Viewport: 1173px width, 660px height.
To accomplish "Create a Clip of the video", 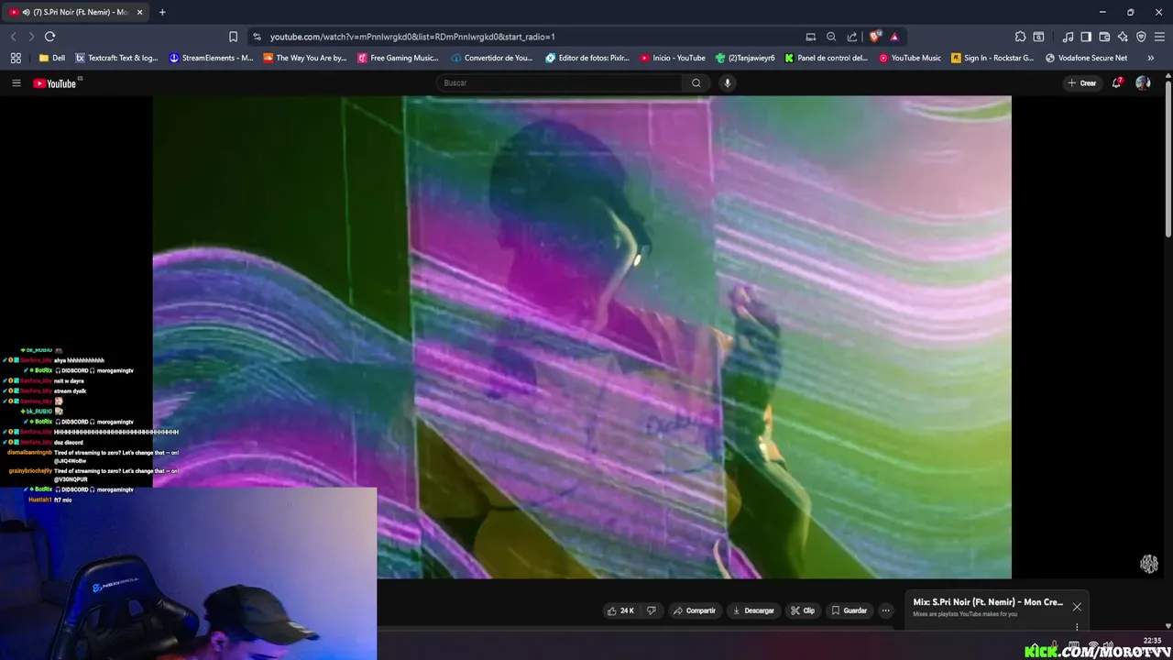I will pos(803,610).
